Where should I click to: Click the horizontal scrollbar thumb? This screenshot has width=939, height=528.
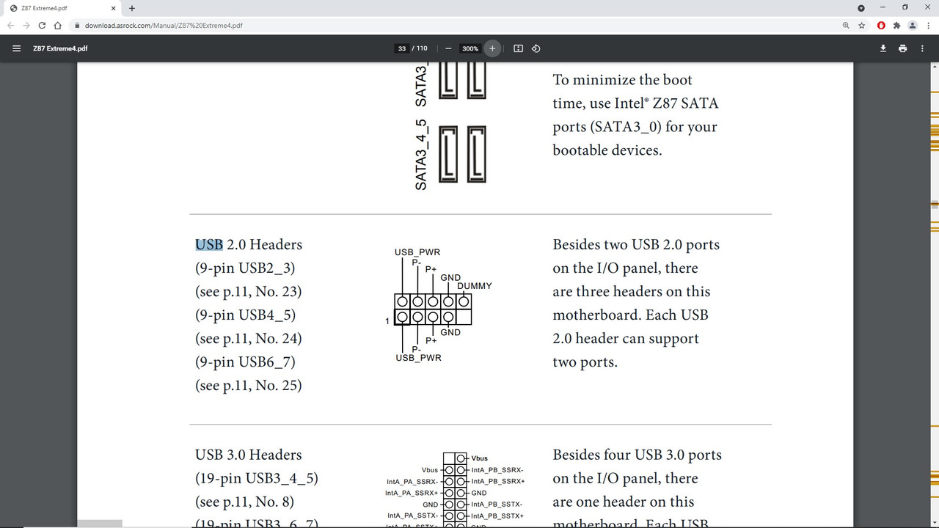100,524
